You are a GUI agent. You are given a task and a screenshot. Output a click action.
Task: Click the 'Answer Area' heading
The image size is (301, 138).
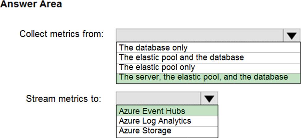pyautogui.click(x=31, y=4)
